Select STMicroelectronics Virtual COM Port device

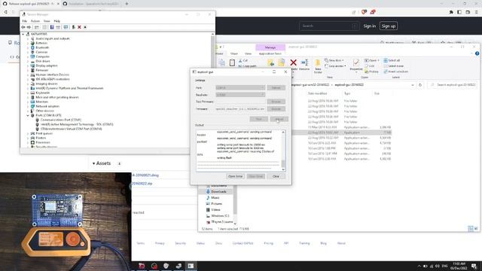tap(71, 129)
